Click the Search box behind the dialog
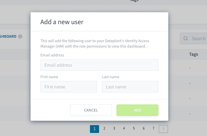The width and height of the screenshot is (207, 136). pyautogui.click(x=193, y=38)
